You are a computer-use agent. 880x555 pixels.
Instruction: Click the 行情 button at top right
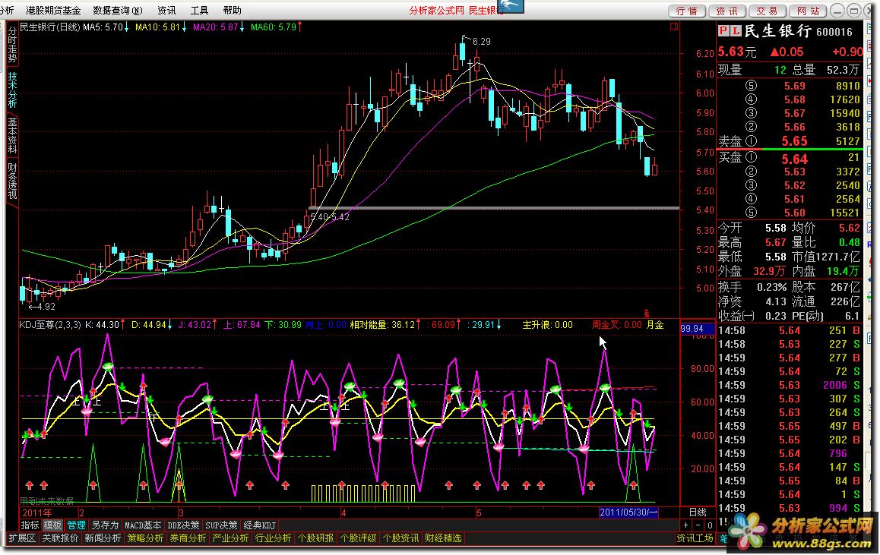686,11
